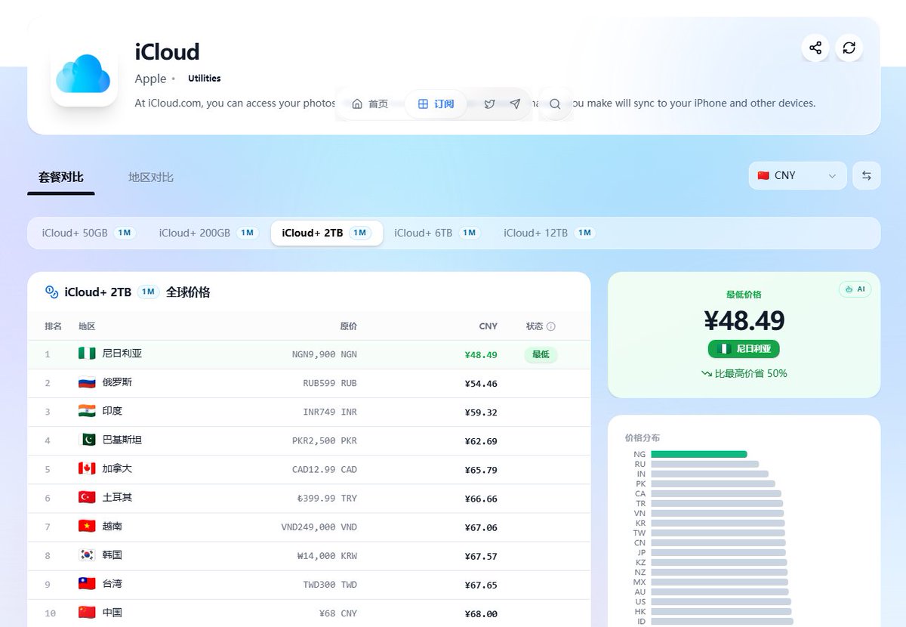
Task: Click the swap arrows button beside CNY
Action: point(867,175)
